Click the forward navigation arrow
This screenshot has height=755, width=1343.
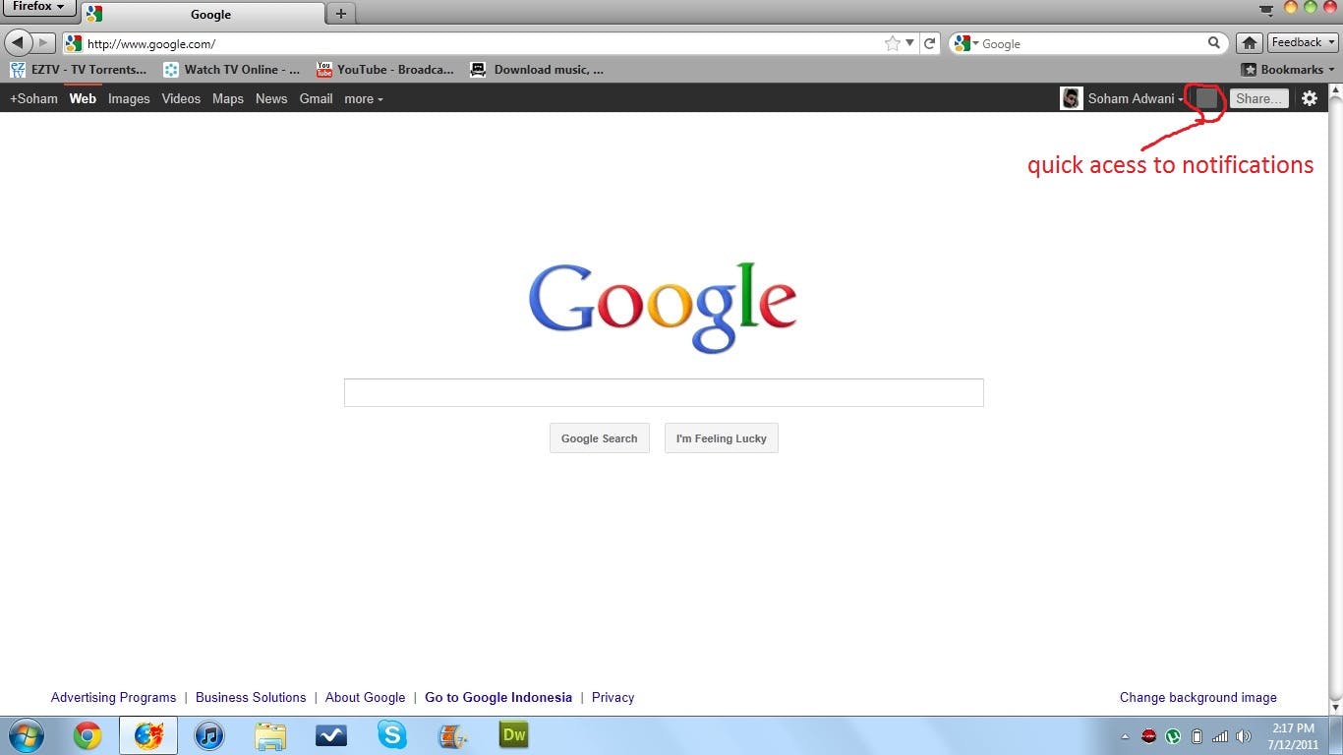pos(44,43)
